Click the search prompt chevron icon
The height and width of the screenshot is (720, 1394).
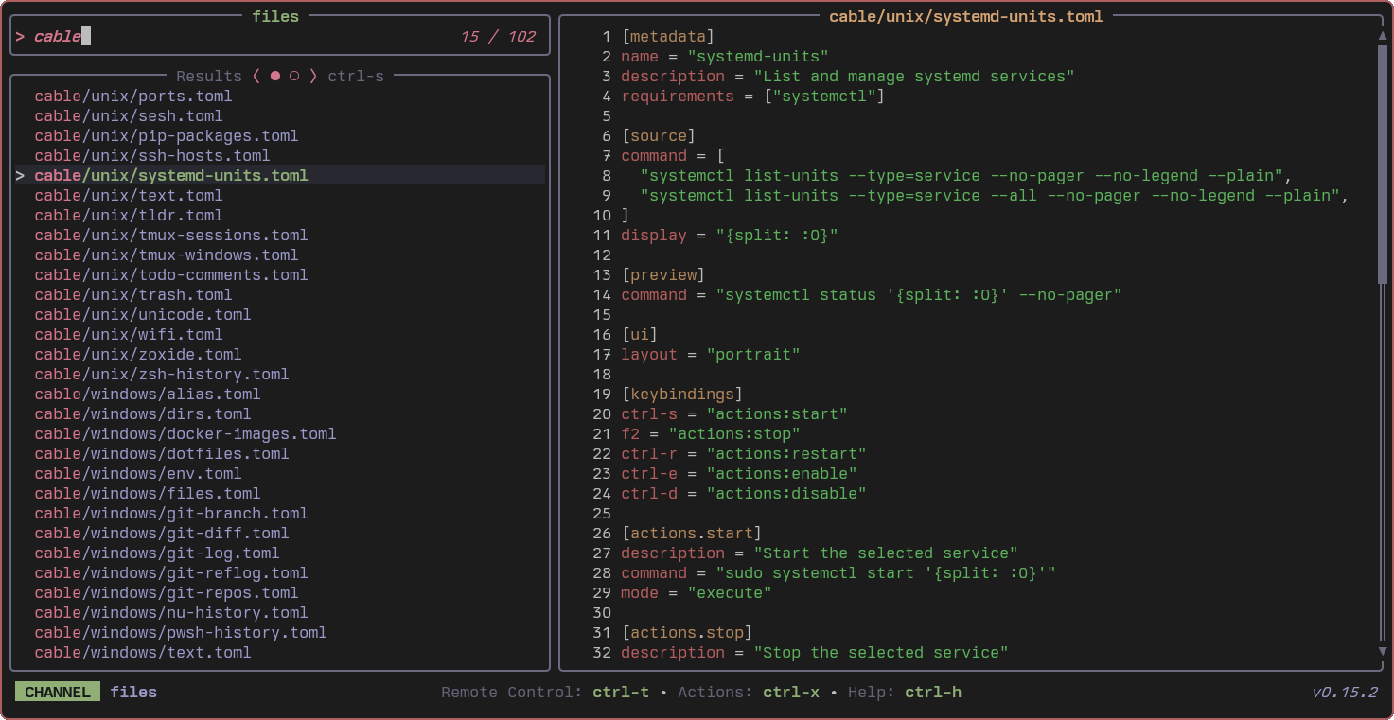click(20, 37)
